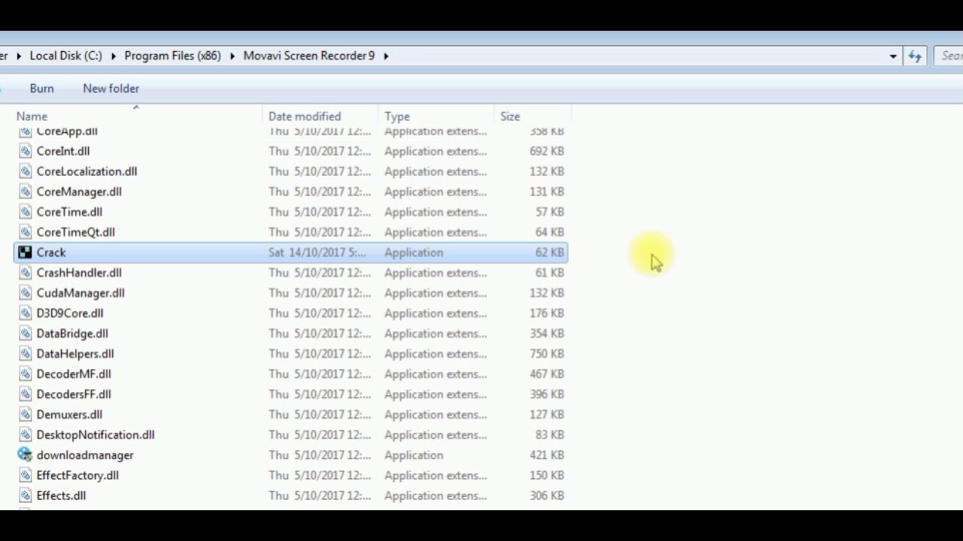
Task: Expand the breadcrumb arrow before Local Disk
Action: pyautogui.click(x=19, y=56)
